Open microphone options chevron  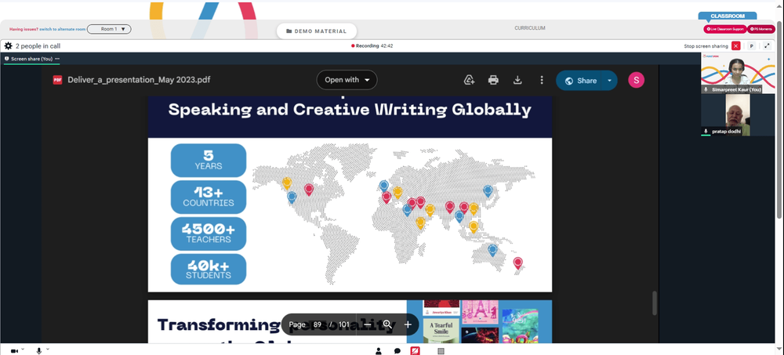click(48, 350)
